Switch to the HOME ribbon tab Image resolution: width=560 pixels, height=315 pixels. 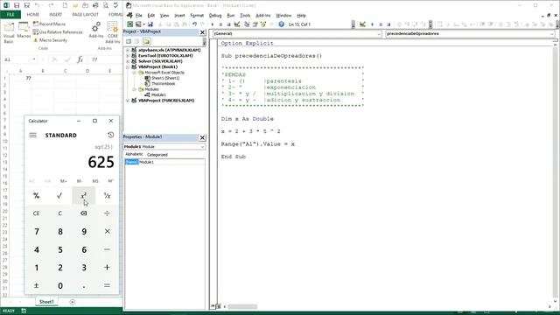[33, 15]
